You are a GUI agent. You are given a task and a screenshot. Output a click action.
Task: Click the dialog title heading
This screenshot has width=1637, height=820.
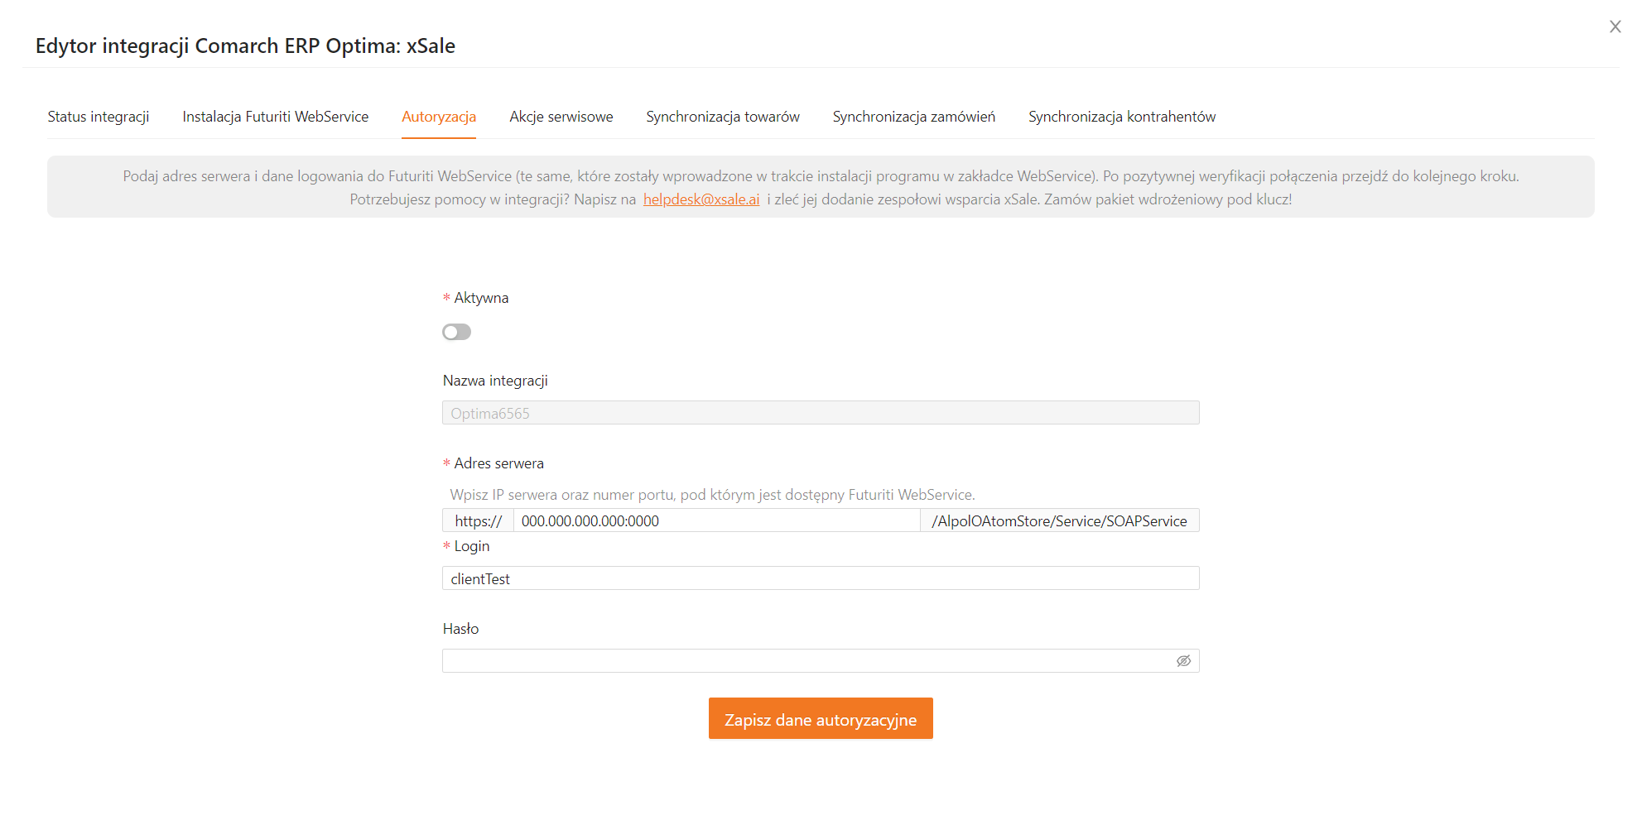245,46
